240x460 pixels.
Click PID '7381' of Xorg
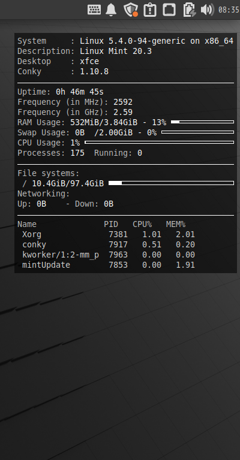[x=118, y=235]
